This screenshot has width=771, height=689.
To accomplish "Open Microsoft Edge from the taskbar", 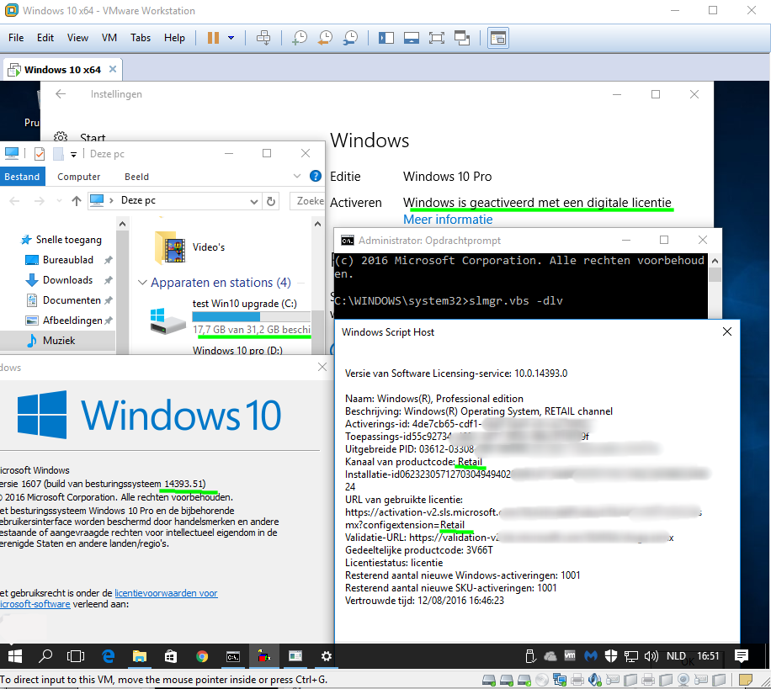I will [x=109, y=656].
